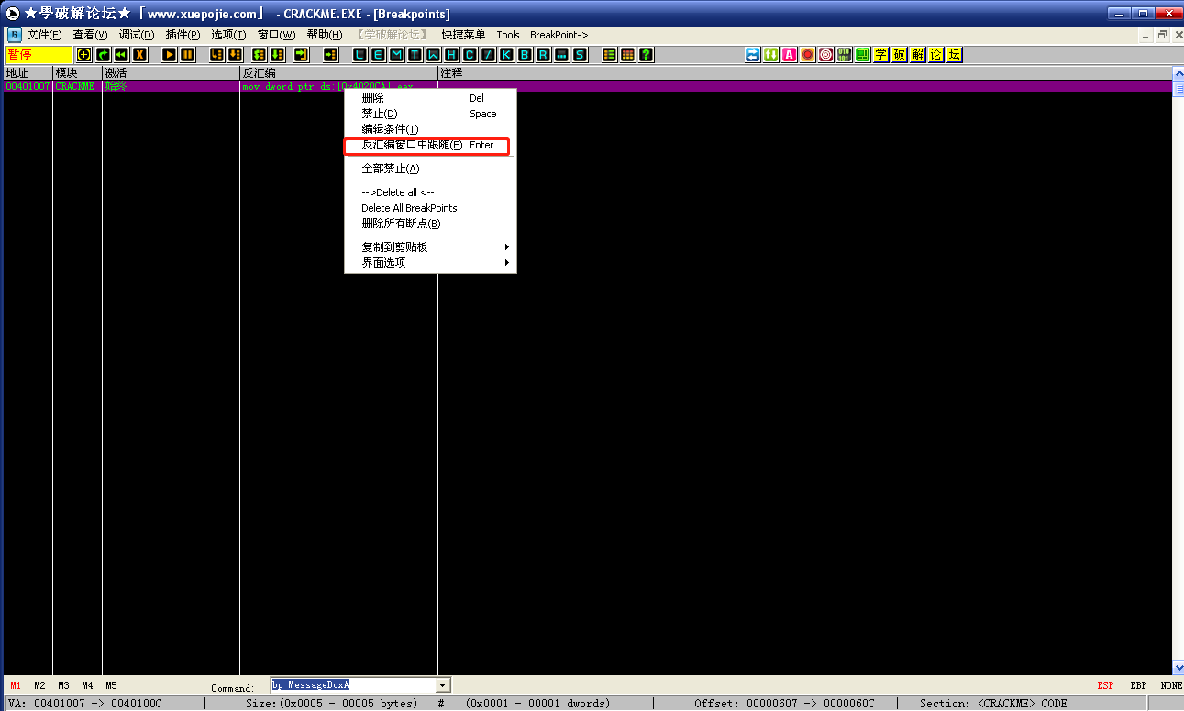The width and height of the screenshot is (1184, 711).
Task: Open the Call stack with the K icon
Action: pos(506,55)
